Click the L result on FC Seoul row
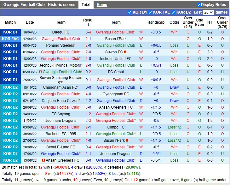 [x=141, y=72]
